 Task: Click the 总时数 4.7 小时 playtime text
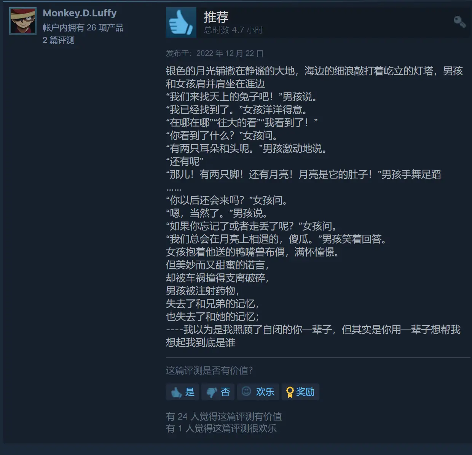(233, 30)
